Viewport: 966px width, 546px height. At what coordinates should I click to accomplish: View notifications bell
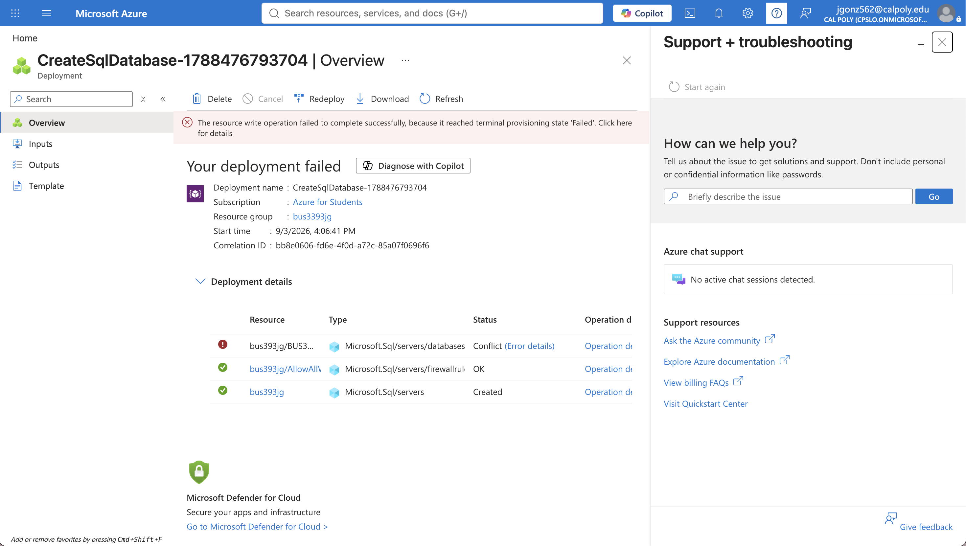719,13
